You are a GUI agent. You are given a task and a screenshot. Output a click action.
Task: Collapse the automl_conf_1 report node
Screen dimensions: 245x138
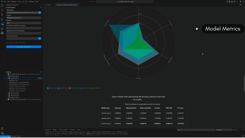tap(7, 78)
